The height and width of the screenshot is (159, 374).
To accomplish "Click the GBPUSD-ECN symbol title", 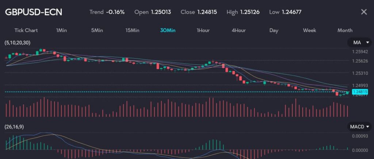I will click(34, 12).
